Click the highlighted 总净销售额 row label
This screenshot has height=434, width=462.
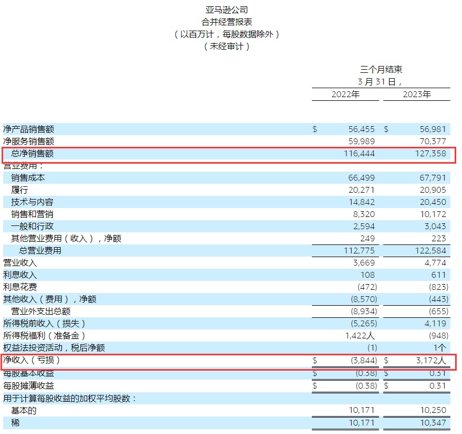(32, 154)
